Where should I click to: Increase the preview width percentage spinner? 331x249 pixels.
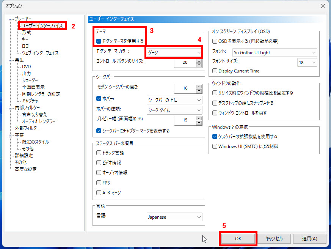[x=199, y=118]
